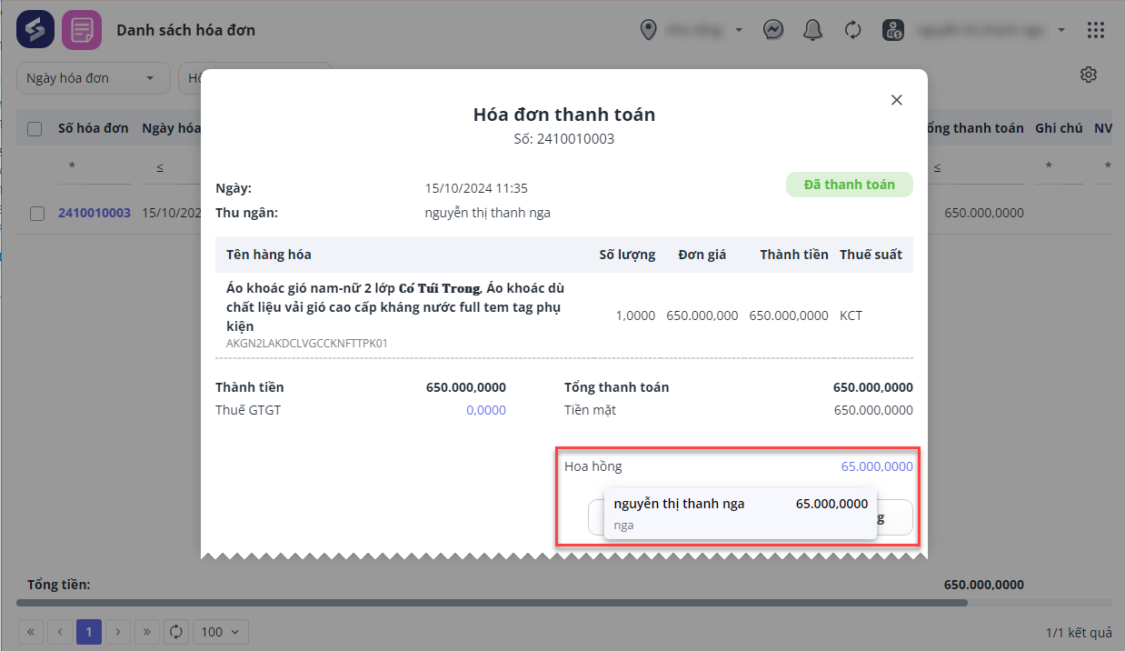Go to first page of results
The width and height of the screenshot is (1125, 651).
(x=30, y=632)
